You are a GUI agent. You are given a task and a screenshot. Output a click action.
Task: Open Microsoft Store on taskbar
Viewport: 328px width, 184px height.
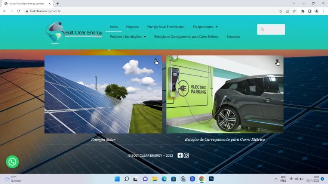173,179
